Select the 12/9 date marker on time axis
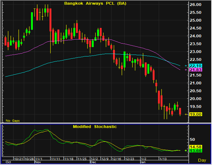The image size is (212, 165). (x=105, y=159)
